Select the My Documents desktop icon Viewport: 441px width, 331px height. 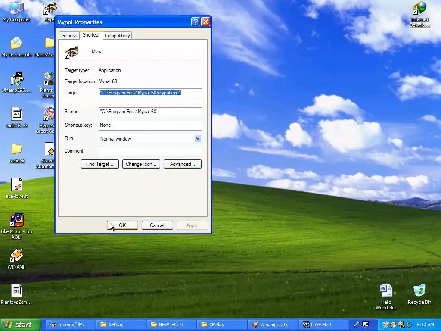(x=16, y=47)
